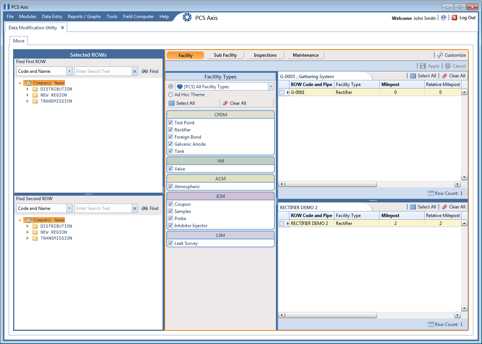Check the G-0001 row checkbox
482x344 pixels.
point(282,92)
